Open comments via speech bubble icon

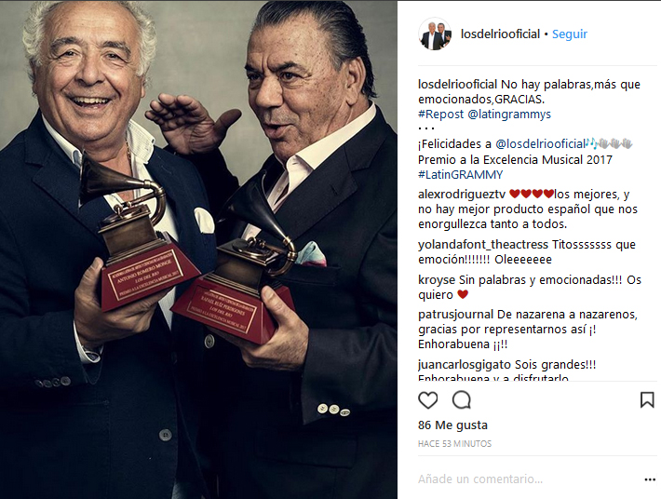pyautogui.click(x=461, y=400)
